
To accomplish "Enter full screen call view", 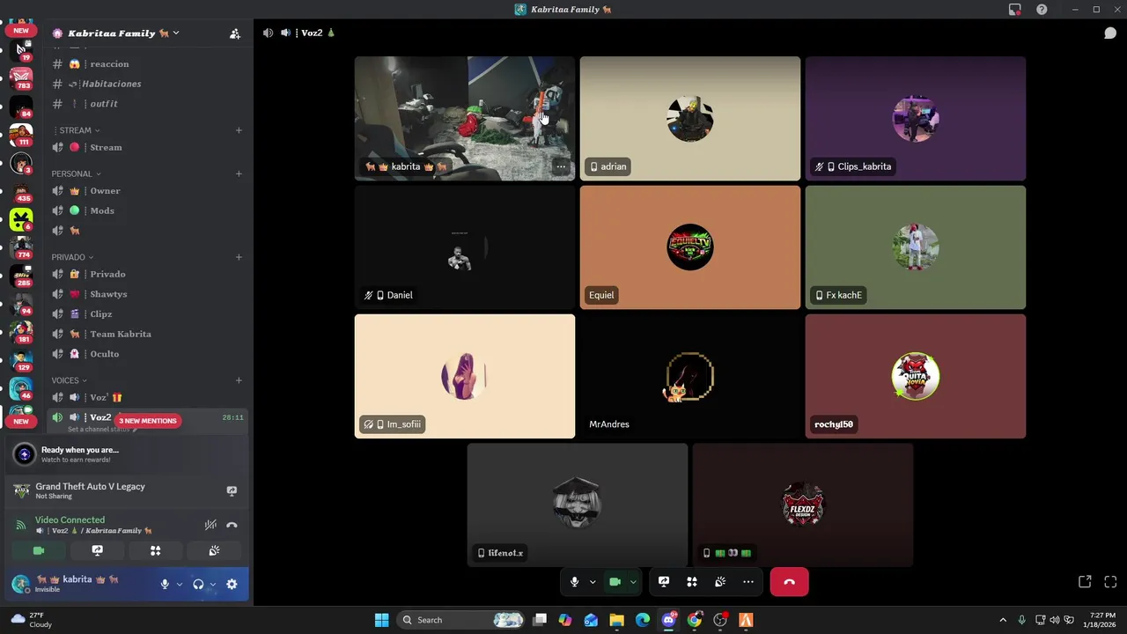I will pos(1110,582).
